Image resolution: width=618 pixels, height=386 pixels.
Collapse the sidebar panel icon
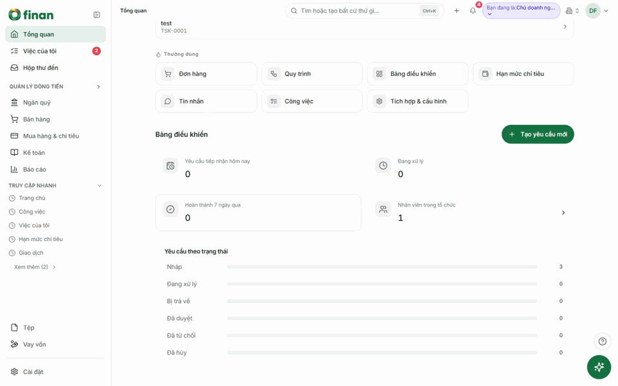pyautogui.click(x=97, y=15)
